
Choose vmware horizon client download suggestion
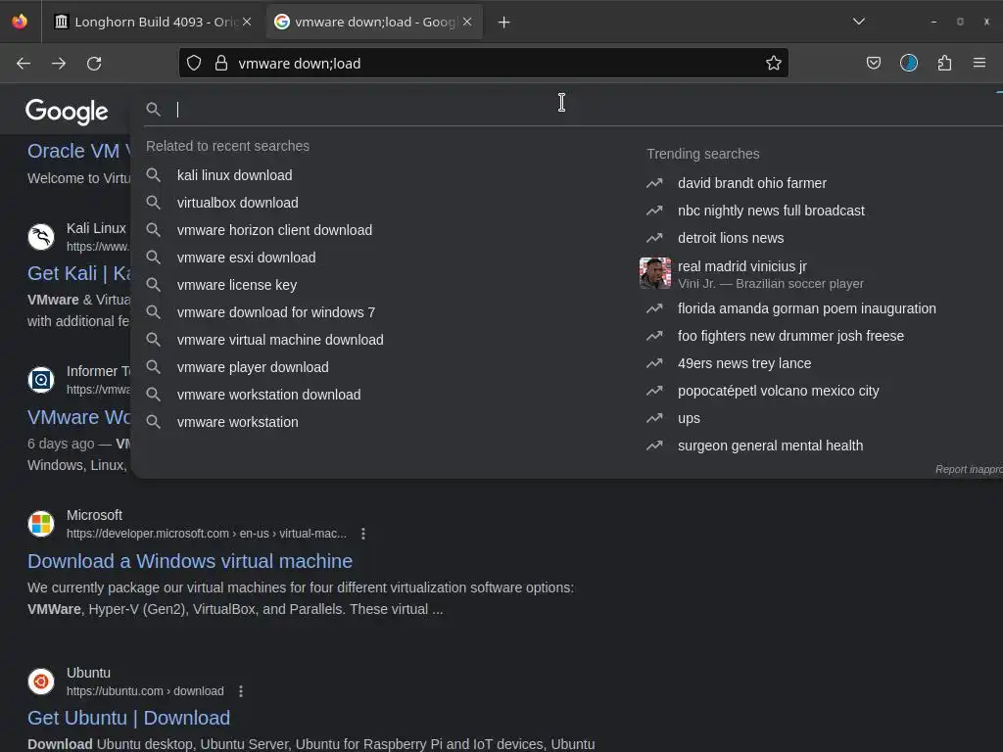point(274,230)
